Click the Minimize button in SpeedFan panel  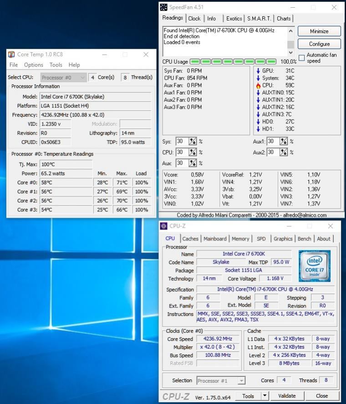[x=319, y=31]
